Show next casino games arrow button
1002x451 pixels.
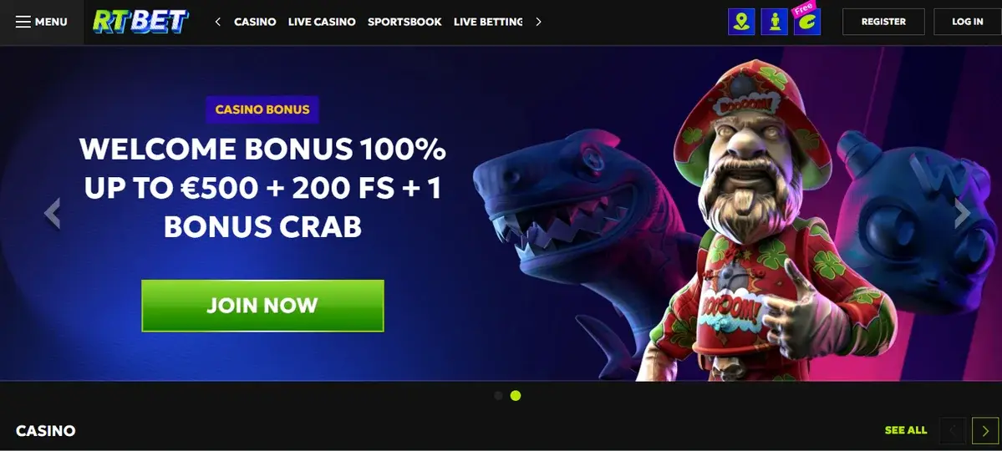(984, 431)
